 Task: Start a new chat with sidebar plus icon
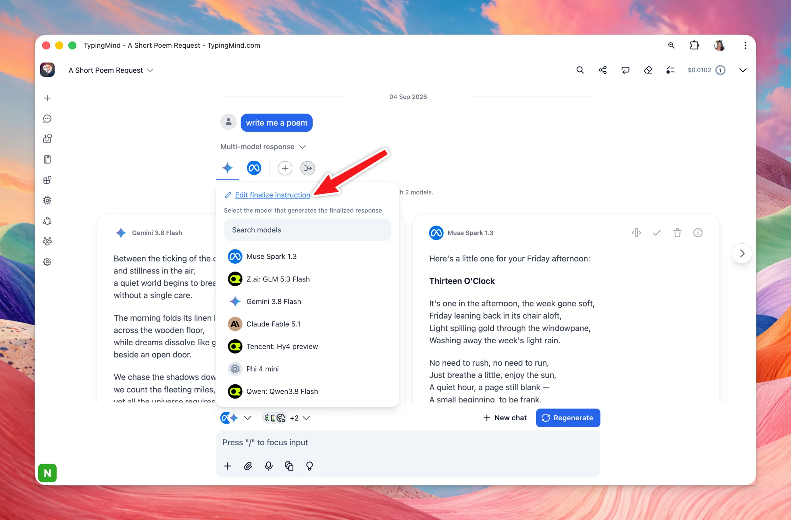point(47,98)
